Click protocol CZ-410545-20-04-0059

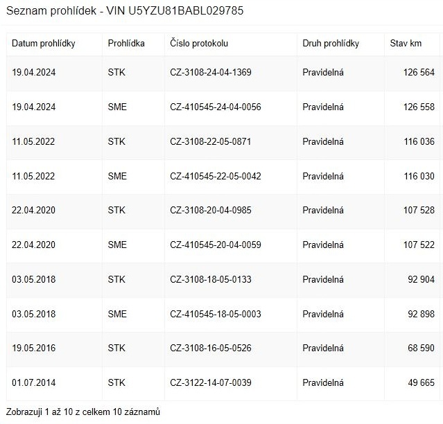(x=216, y=245)
